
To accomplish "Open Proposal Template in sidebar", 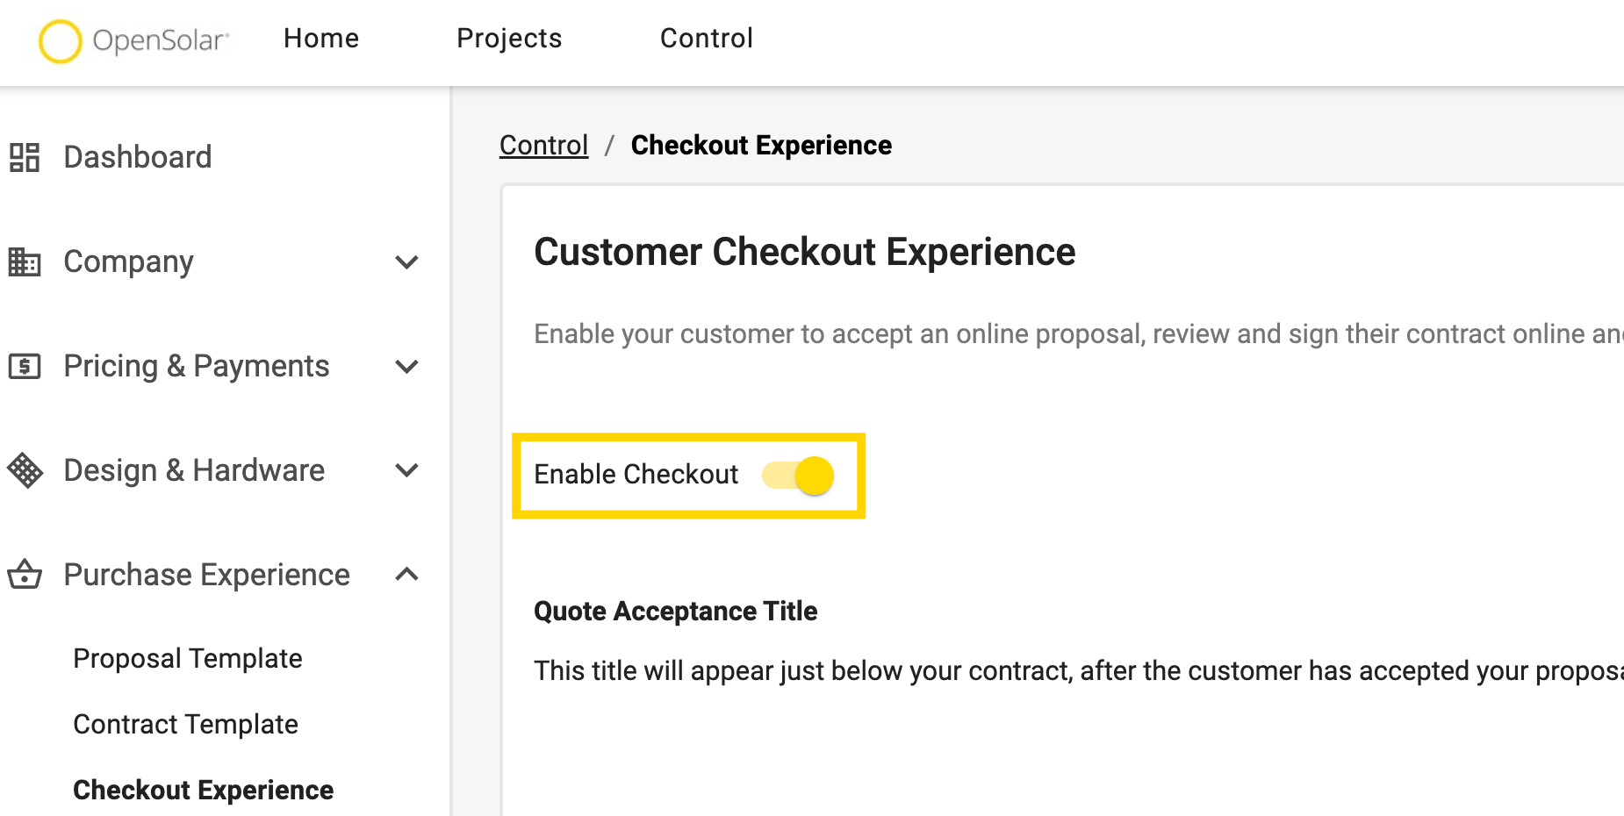I will point(188,658).
